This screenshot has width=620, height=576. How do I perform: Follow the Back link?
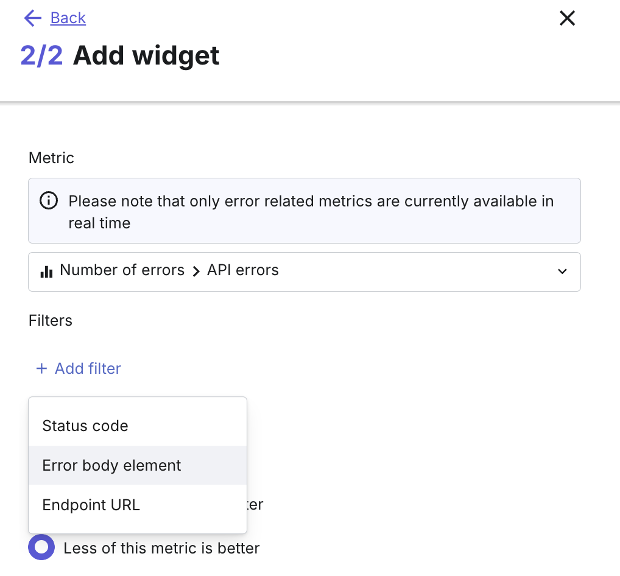click(68, 18)
